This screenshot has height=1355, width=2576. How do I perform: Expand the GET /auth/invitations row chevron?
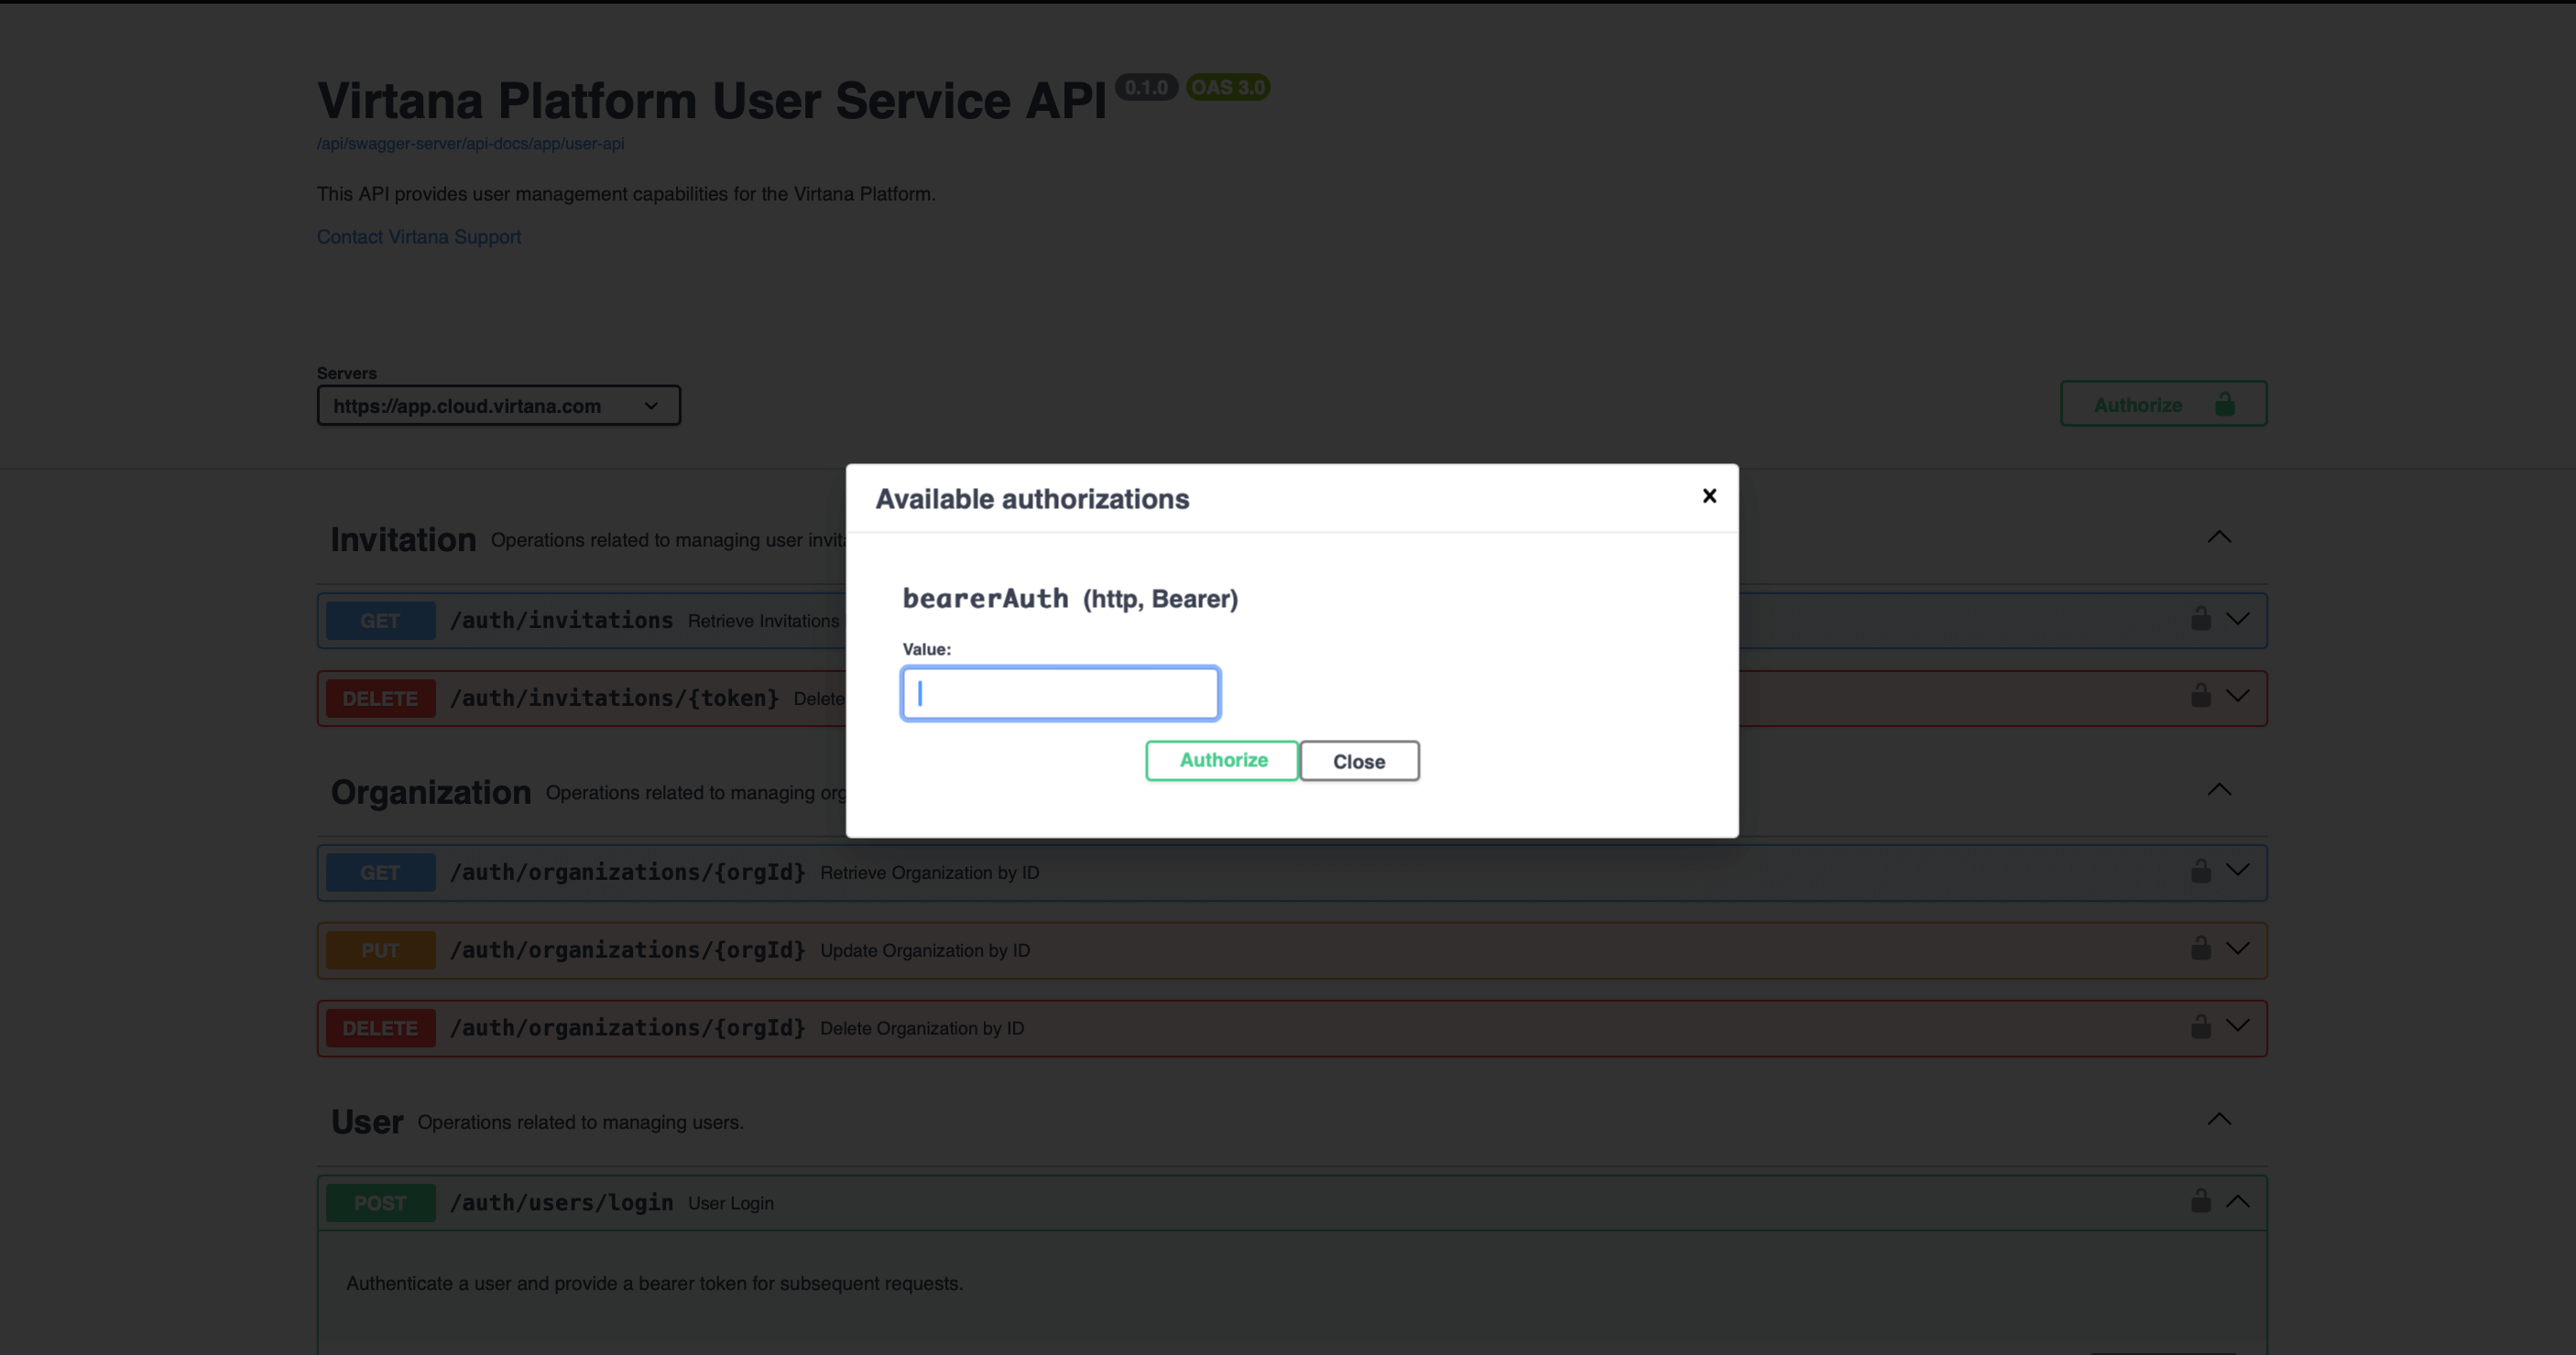pos(2238,619)
